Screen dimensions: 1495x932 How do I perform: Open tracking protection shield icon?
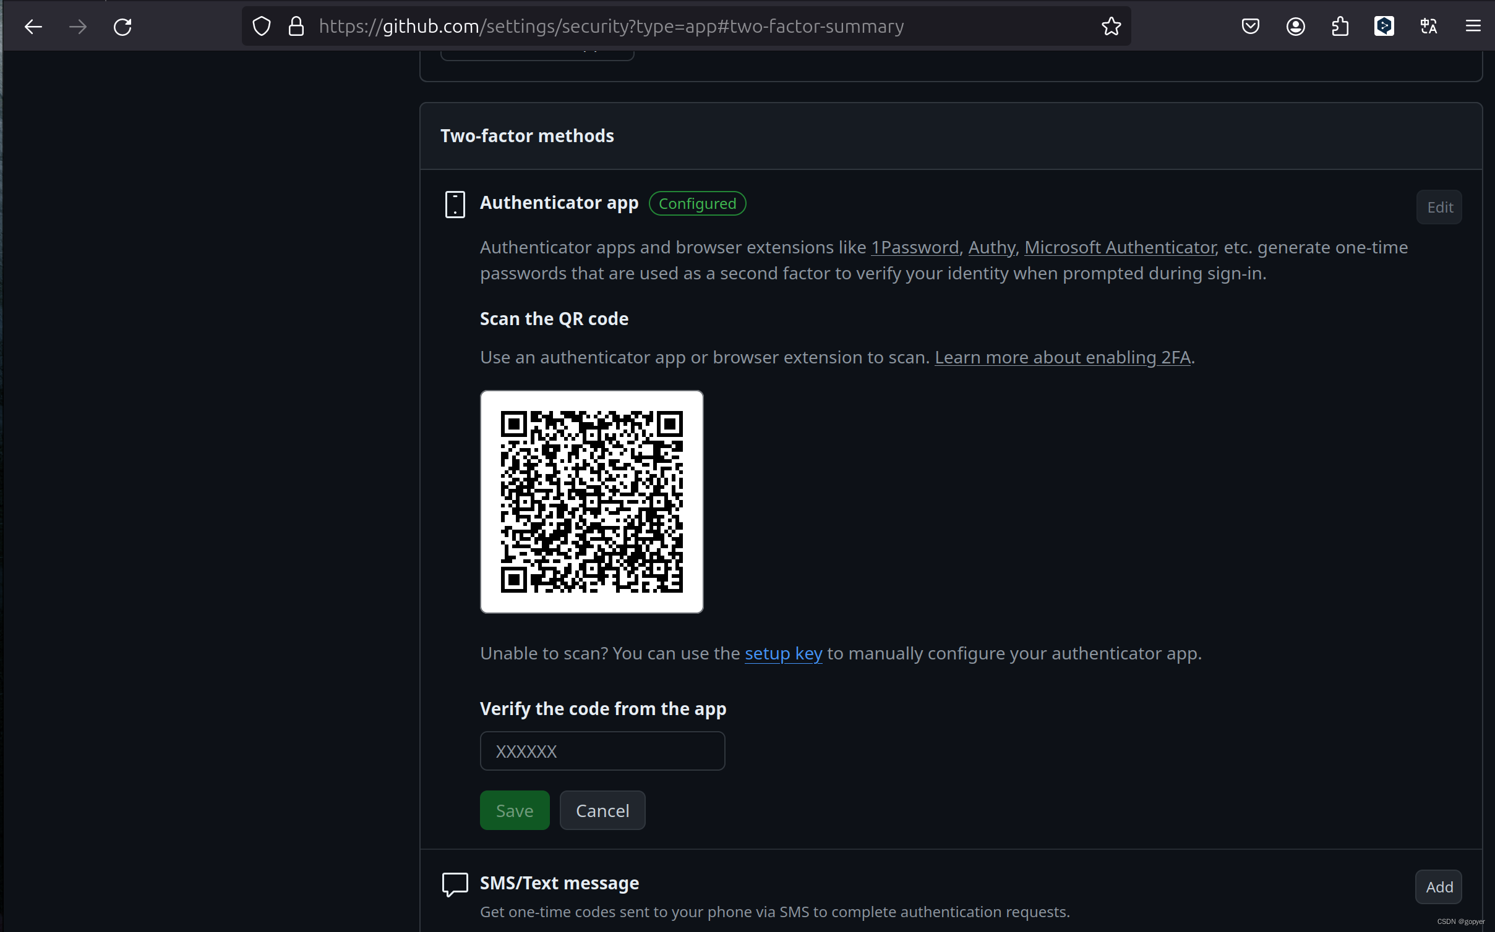(262, 27)
